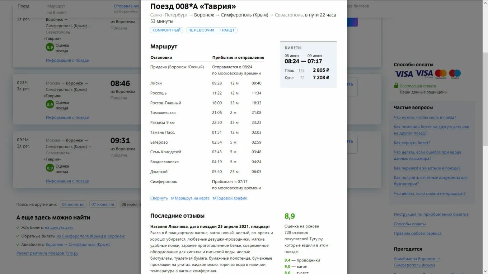Click the Visa payment logo
The image size is (488, 274).
click(x=404, y=74)
